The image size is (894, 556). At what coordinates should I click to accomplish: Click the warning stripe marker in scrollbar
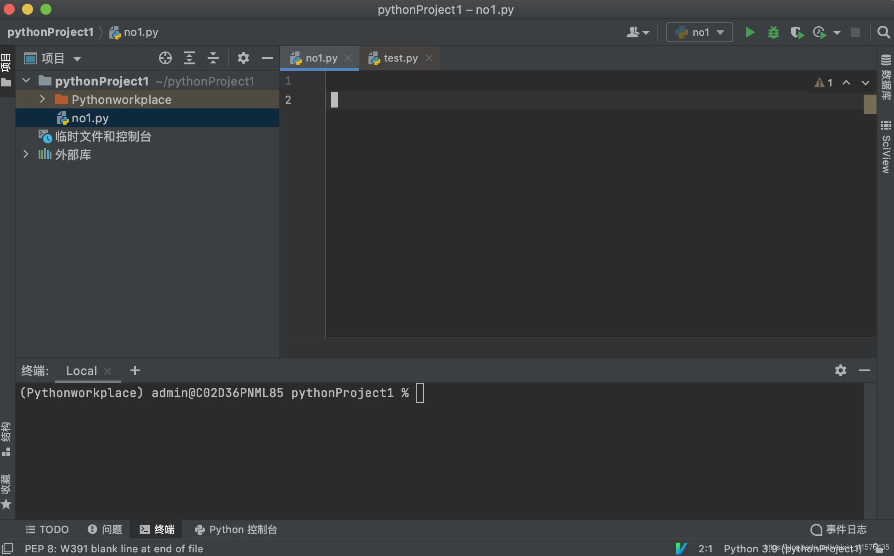click(x=870, y=104)
